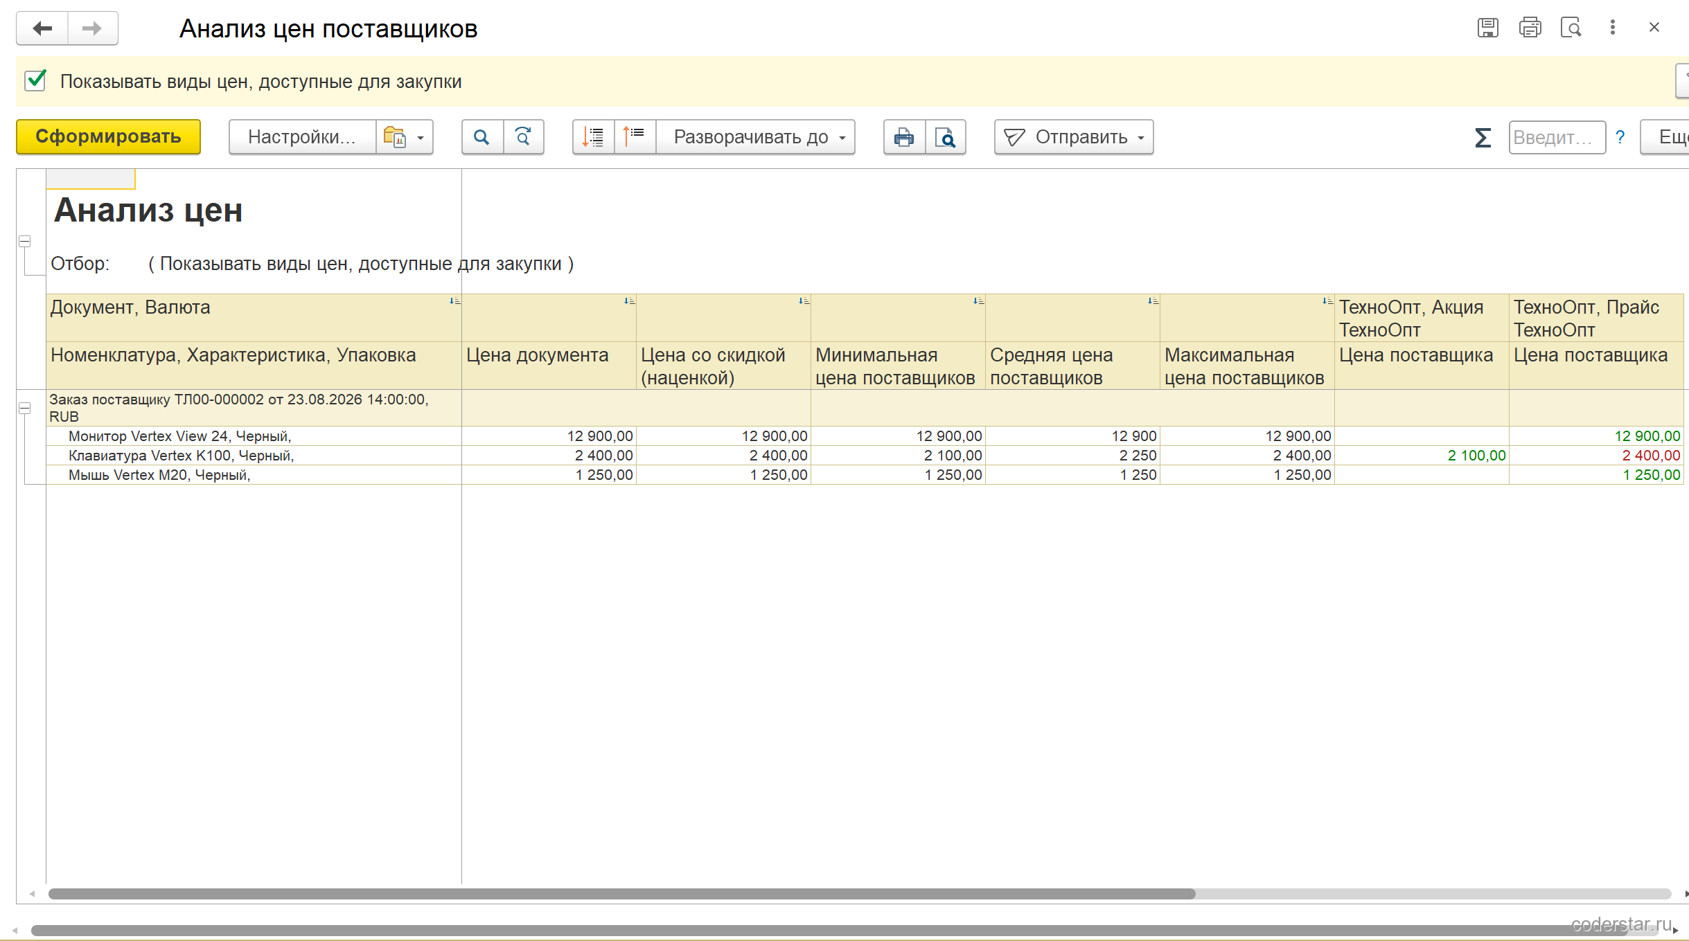Screen dimensions: 1689x941
Task: Go forward with the right arrow button
Action: 92,28
